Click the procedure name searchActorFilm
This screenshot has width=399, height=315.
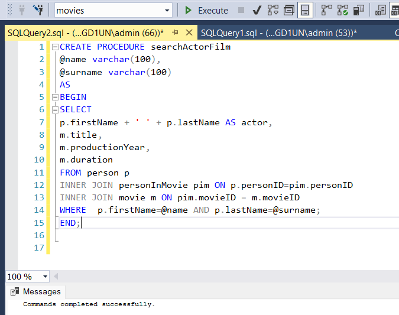point(190,47)
